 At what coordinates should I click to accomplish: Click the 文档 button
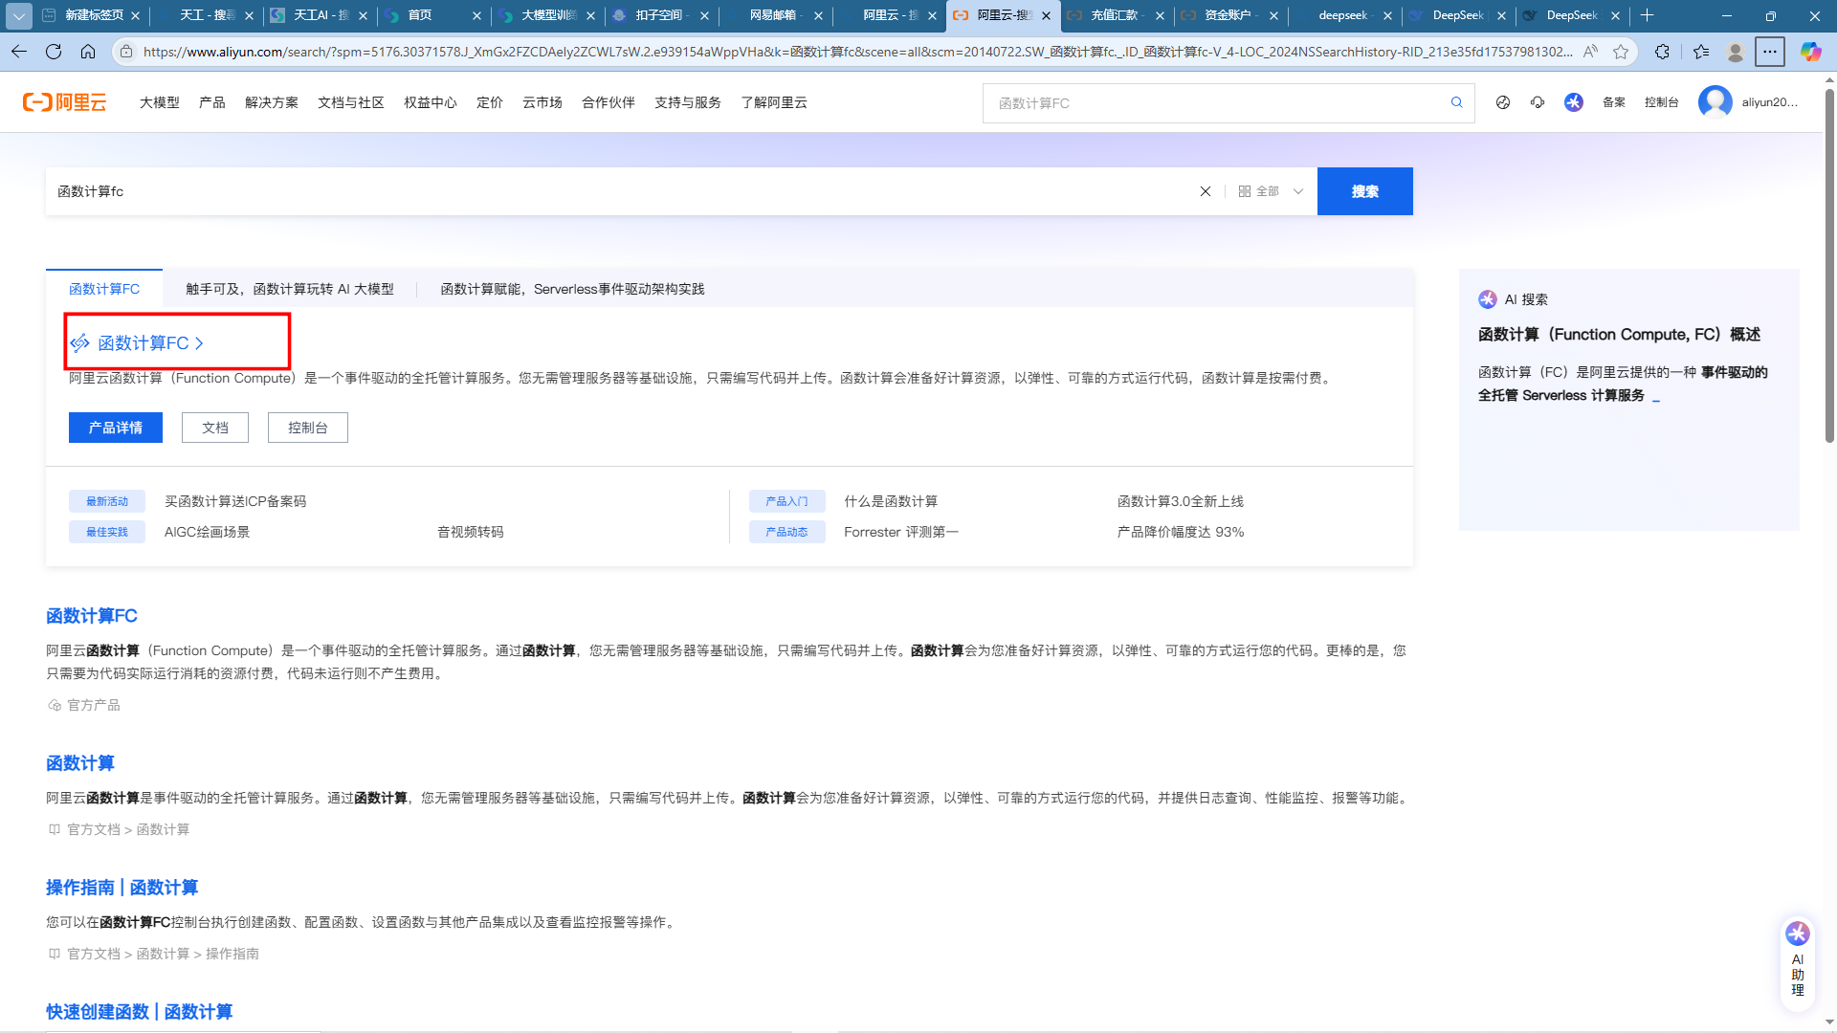pos(215,428)
